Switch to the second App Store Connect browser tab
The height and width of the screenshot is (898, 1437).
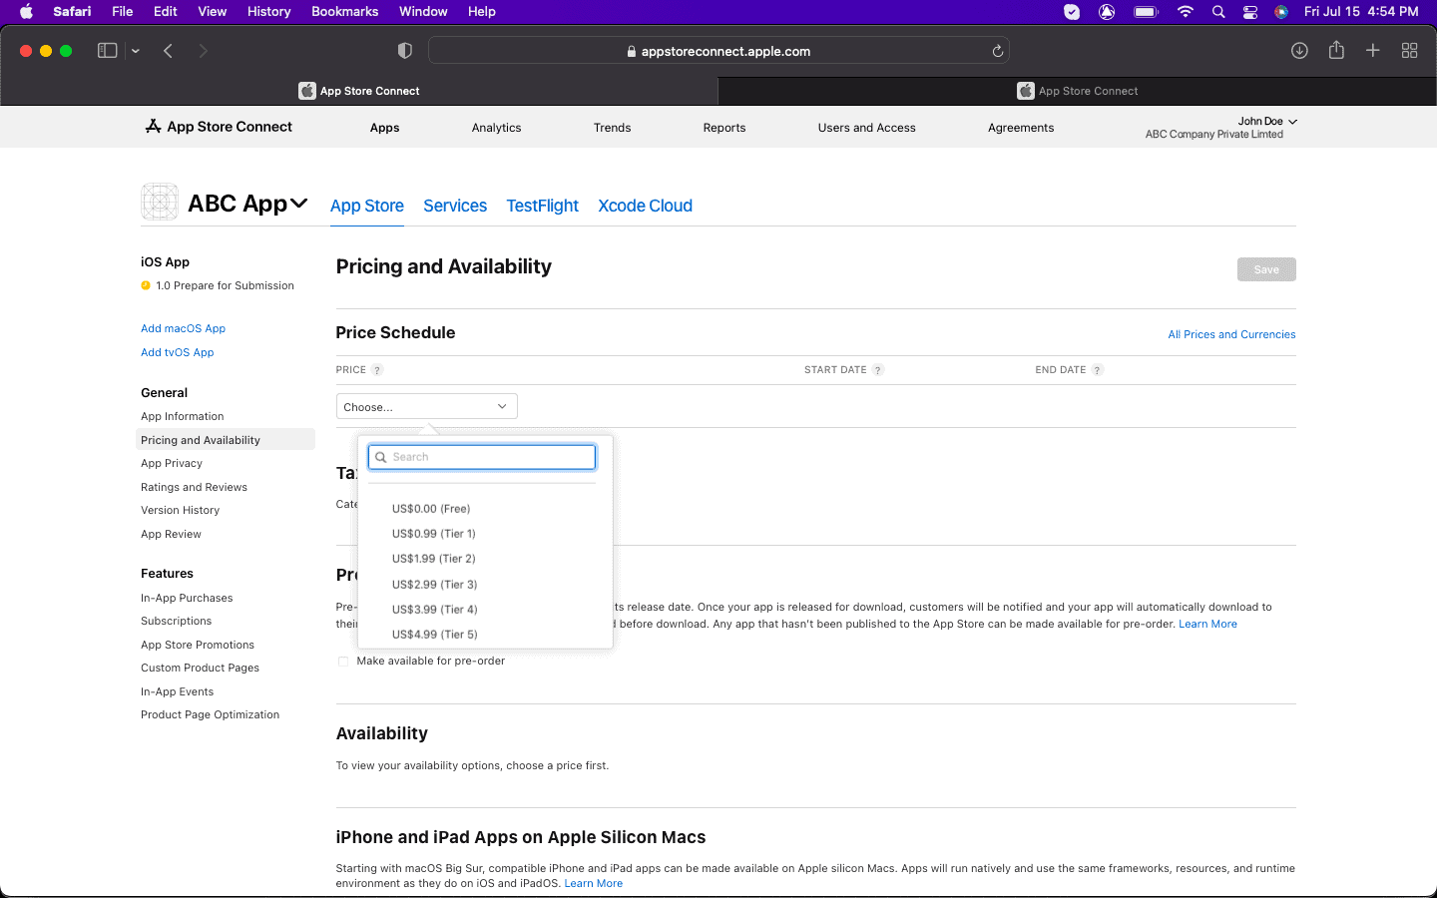click(x=1078, y=91)
